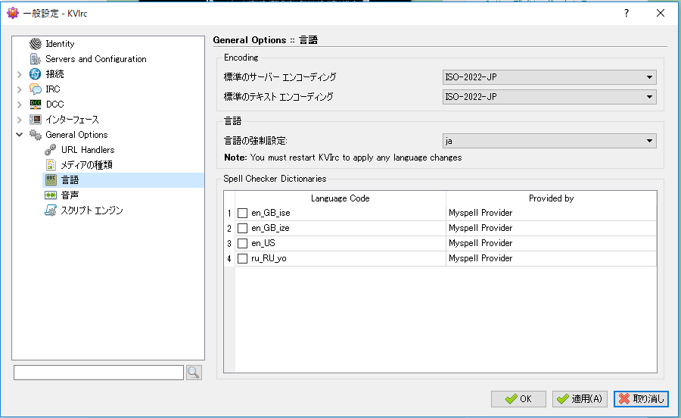Select the 言語 tree item label
The height and width of the screenshot is (418, 681).
[x=70, y=180]
